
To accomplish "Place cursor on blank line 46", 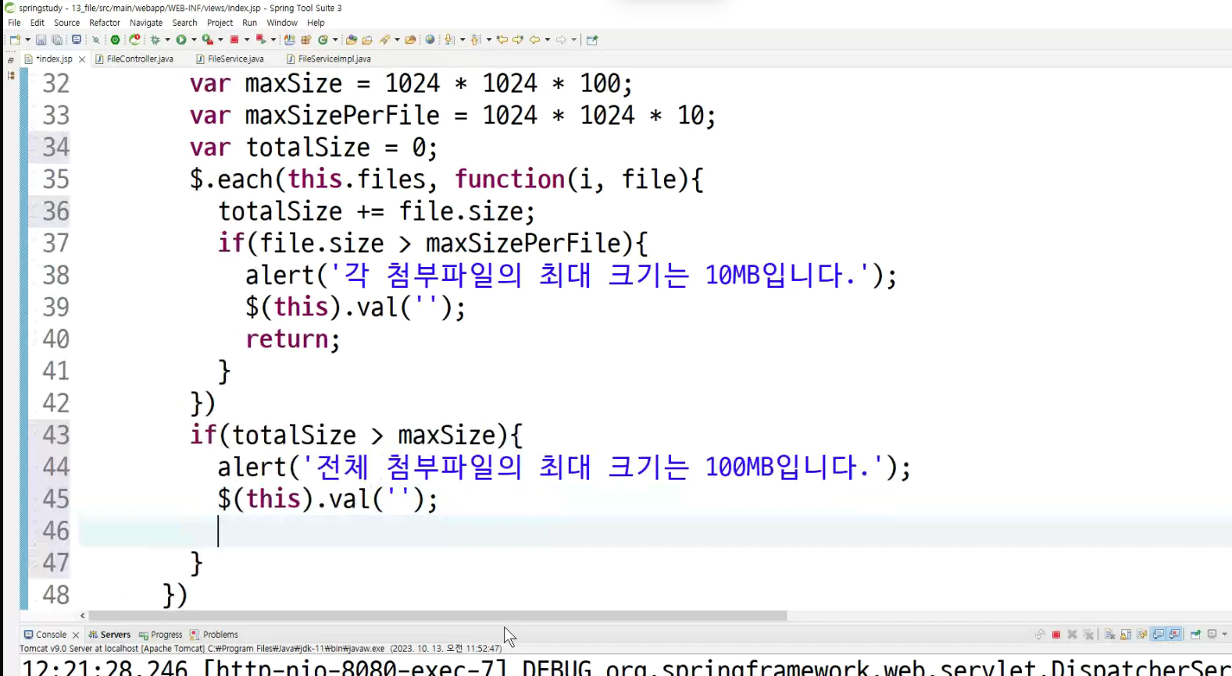I will 655,531.
